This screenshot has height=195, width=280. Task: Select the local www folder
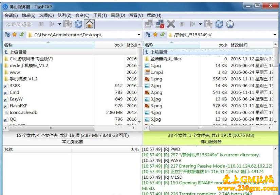point(70,72)
